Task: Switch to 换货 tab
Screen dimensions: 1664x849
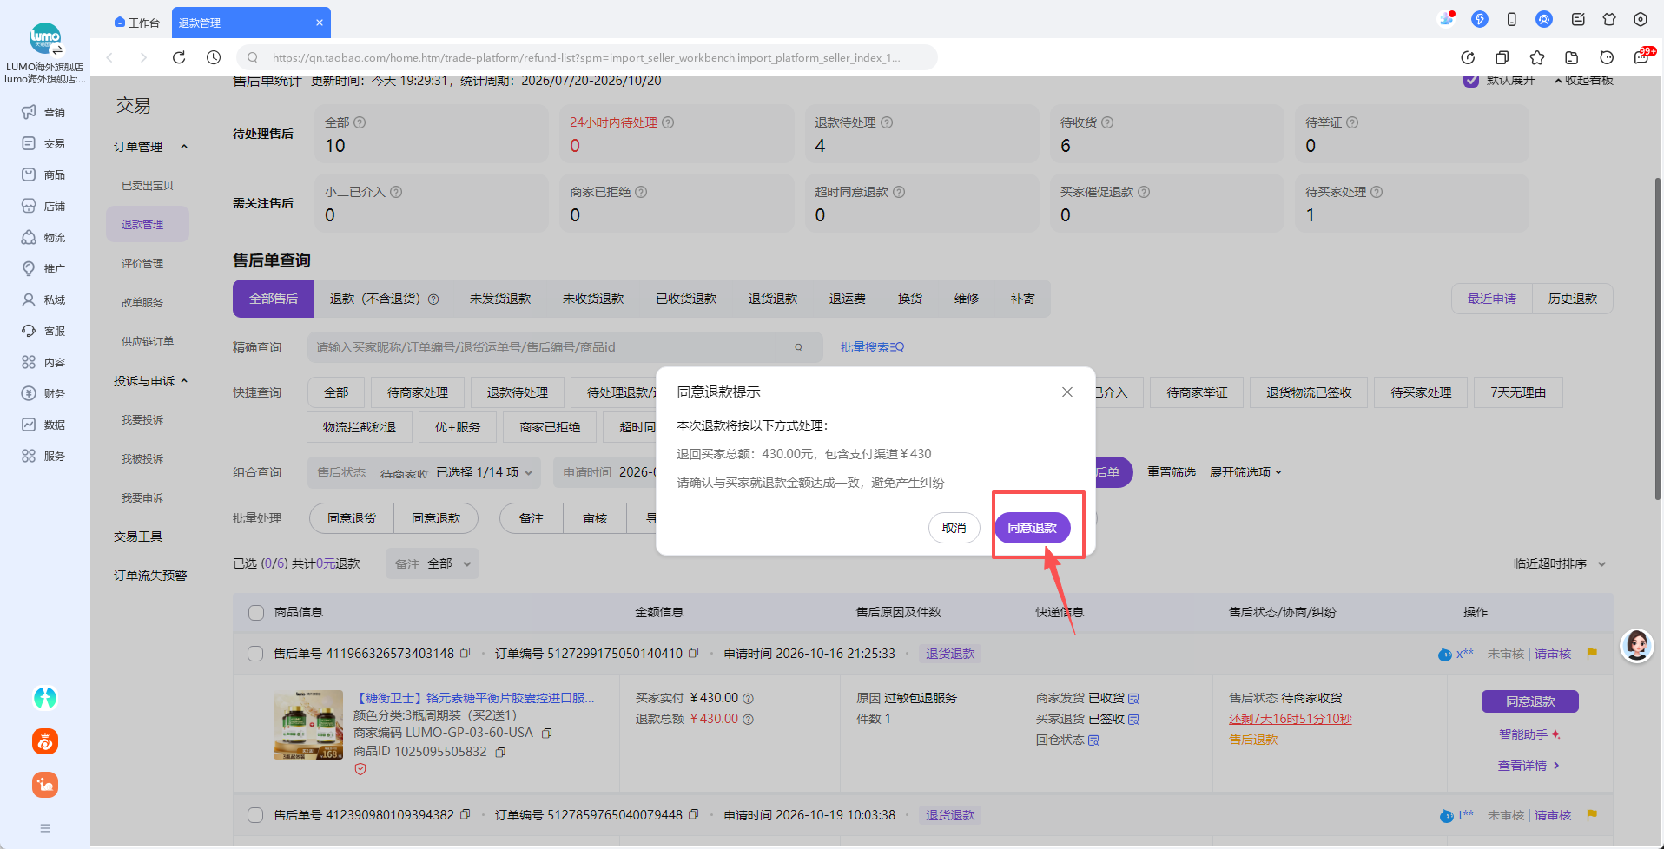Action: pos(910,299)
